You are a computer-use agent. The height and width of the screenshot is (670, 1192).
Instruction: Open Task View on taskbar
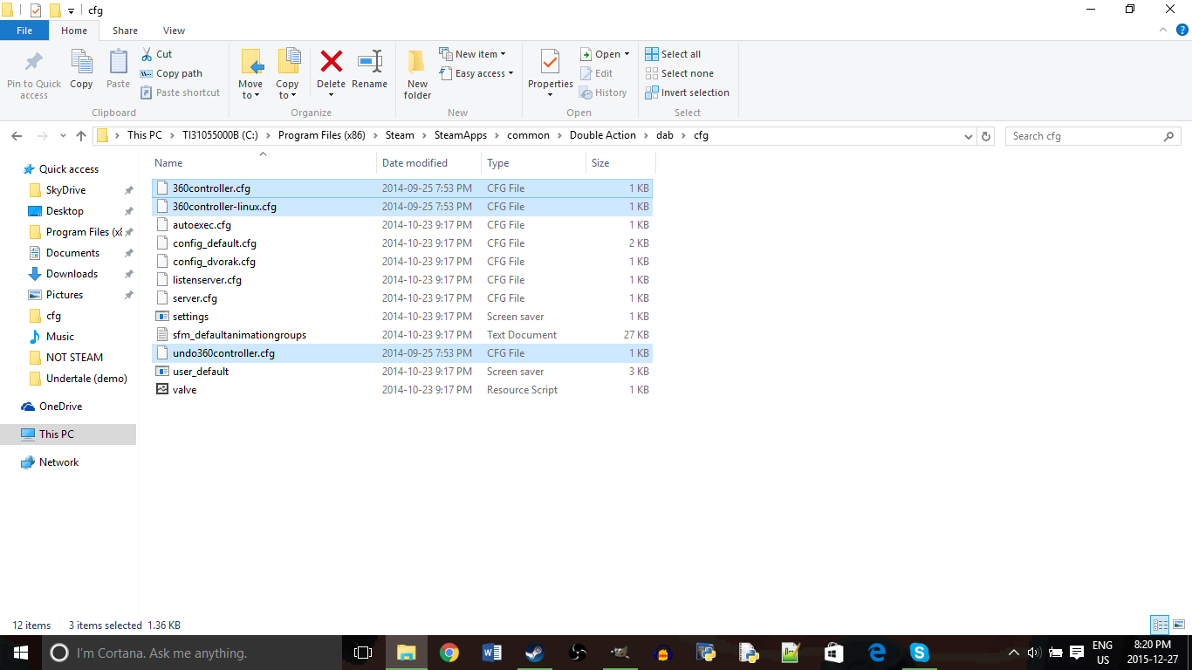tap(363, 653)
